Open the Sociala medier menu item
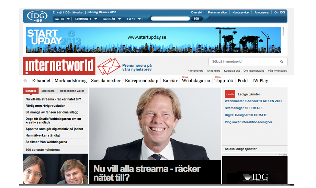This screenshot has height=188, width=316. coord(105,81)
